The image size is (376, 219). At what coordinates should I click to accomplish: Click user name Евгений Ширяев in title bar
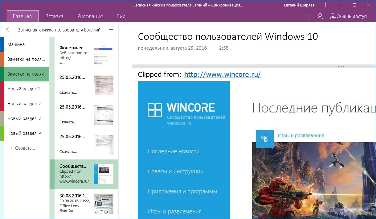[300, 5]
